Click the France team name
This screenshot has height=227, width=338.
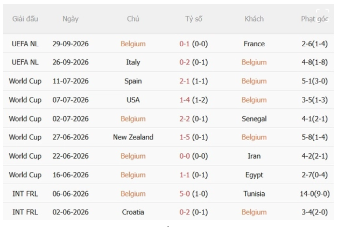[x=254, y=44]
